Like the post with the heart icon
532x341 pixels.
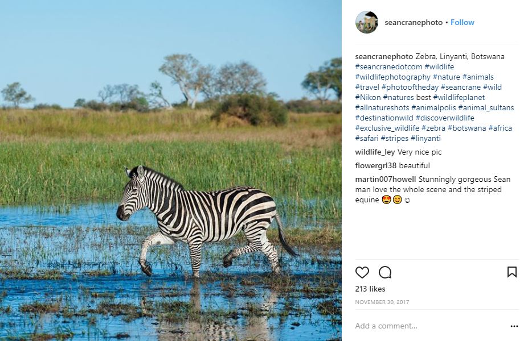pyautogui.click(x=362, y=272)
